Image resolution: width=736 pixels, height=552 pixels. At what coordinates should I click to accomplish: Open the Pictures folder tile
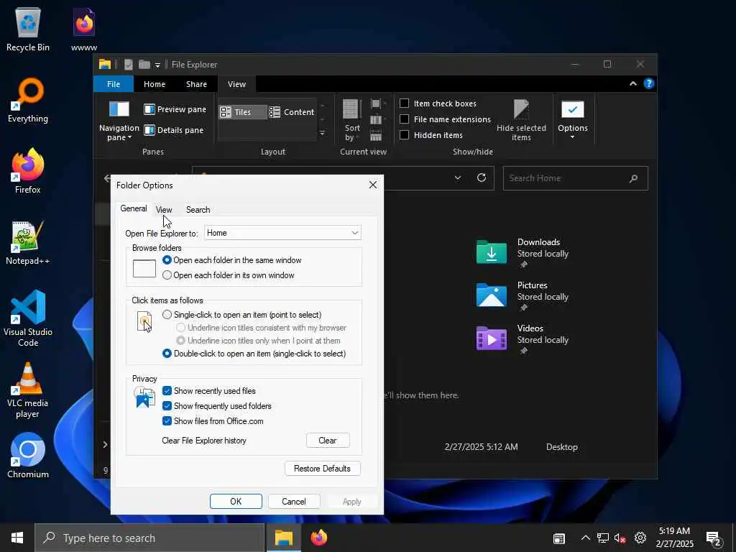point(522,295)
